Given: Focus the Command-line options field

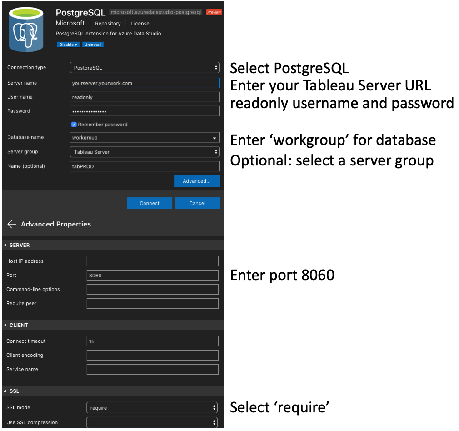Looking at the screenshot, I should coord(153,289).
